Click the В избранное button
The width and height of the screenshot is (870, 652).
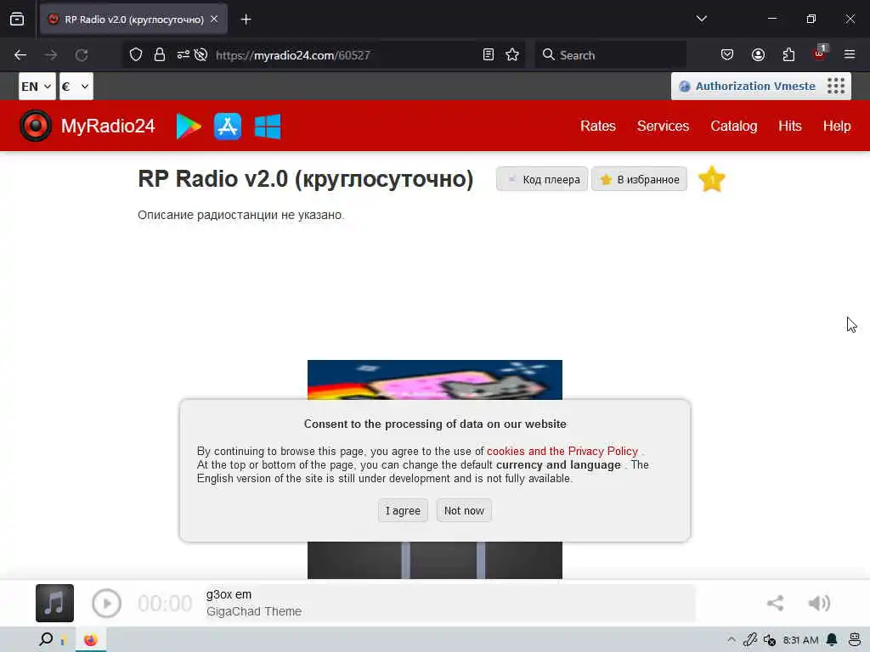click(639, 179)
